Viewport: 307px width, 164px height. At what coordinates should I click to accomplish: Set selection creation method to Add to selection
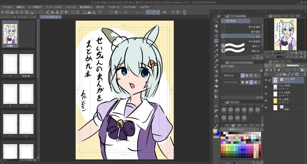point(247,75)
